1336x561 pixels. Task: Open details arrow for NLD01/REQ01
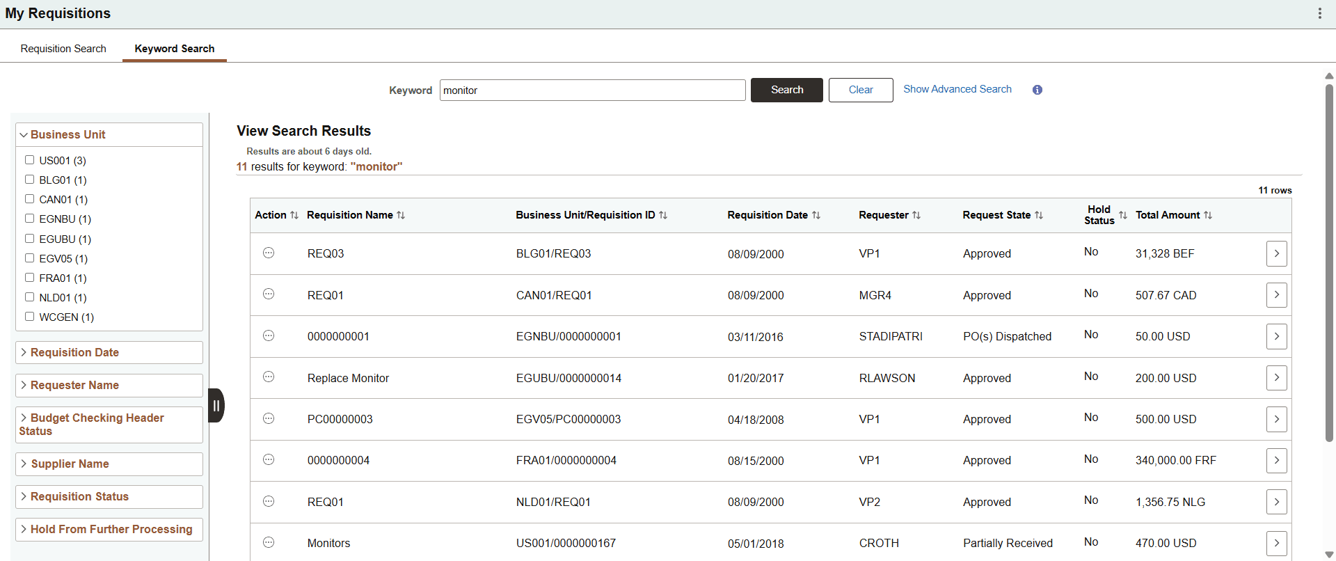coord(1276,502)
